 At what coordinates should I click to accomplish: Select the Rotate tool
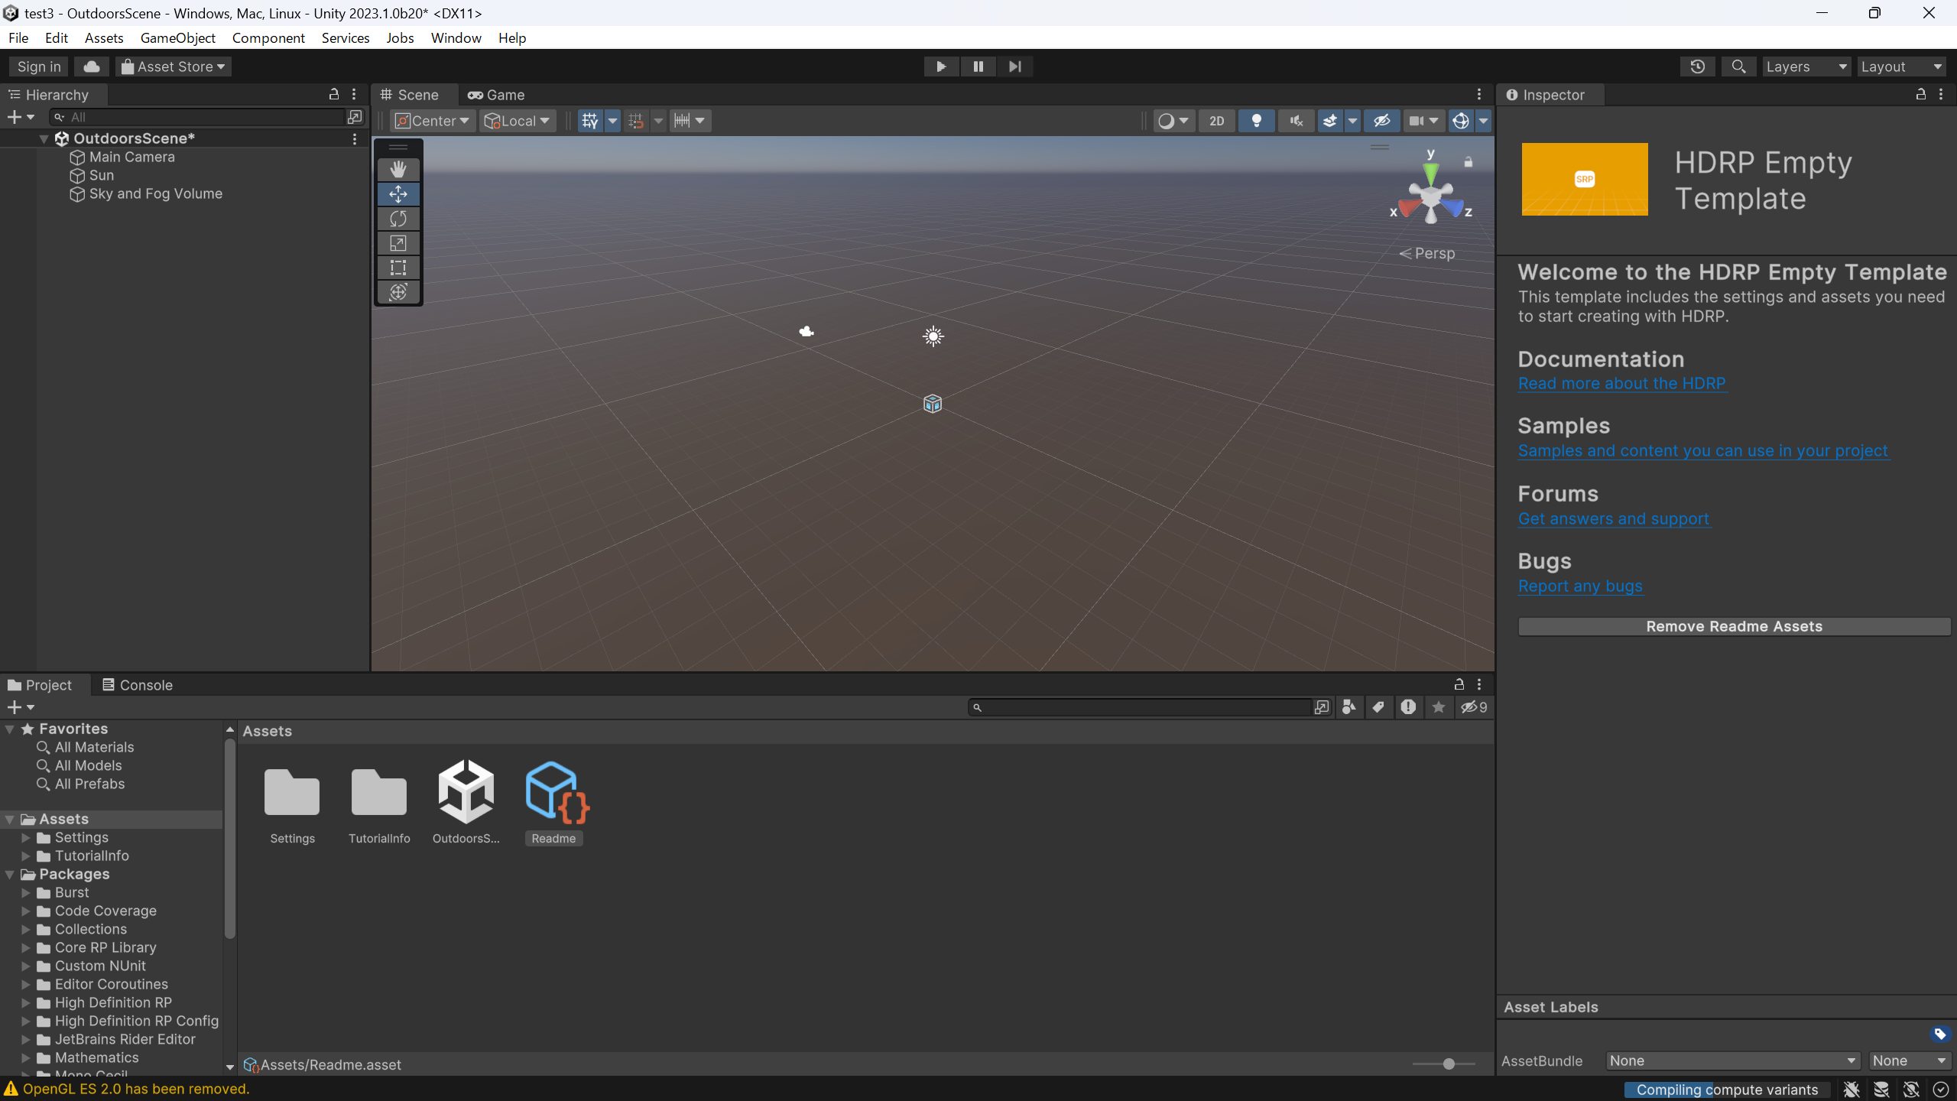tap(398, 219)
